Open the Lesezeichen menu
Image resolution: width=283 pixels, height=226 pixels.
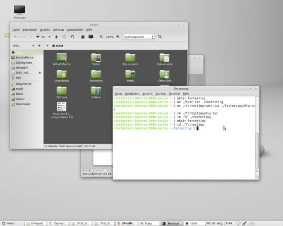tap(75, 30)
